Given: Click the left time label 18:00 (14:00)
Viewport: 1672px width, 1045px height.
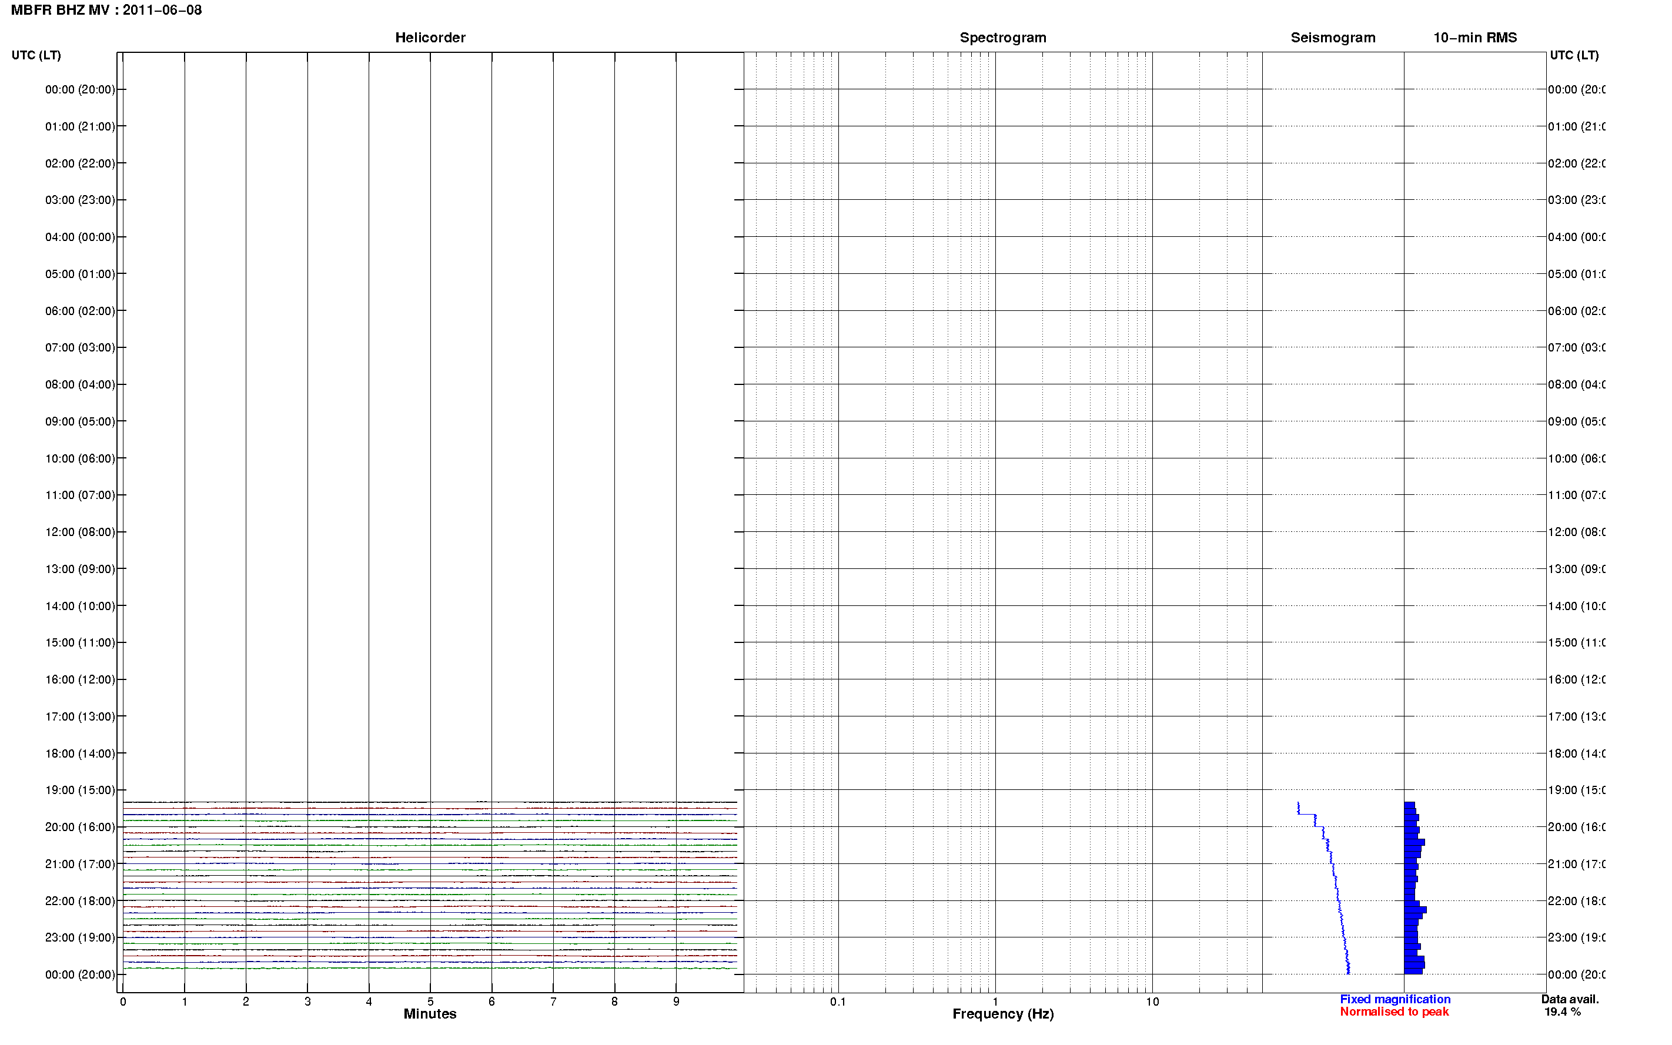Looking at the screenshot, I should pos(80,754).
